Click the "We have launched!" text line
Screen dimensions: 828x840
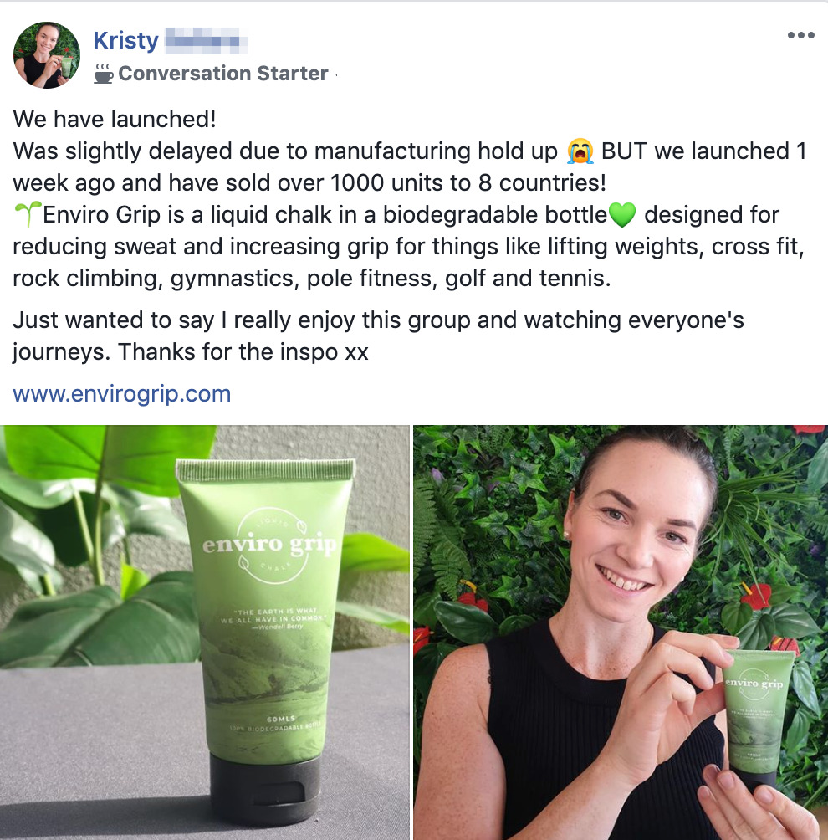(x=115, y=119)
